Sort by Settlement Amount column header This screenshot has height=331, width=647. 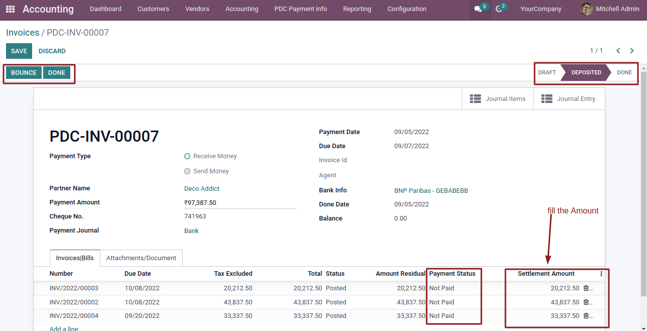pos(546,274)
